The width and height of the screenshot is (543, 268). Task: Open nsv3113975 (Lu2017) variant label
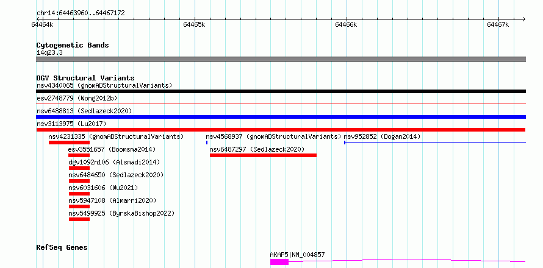pos(71,124)
